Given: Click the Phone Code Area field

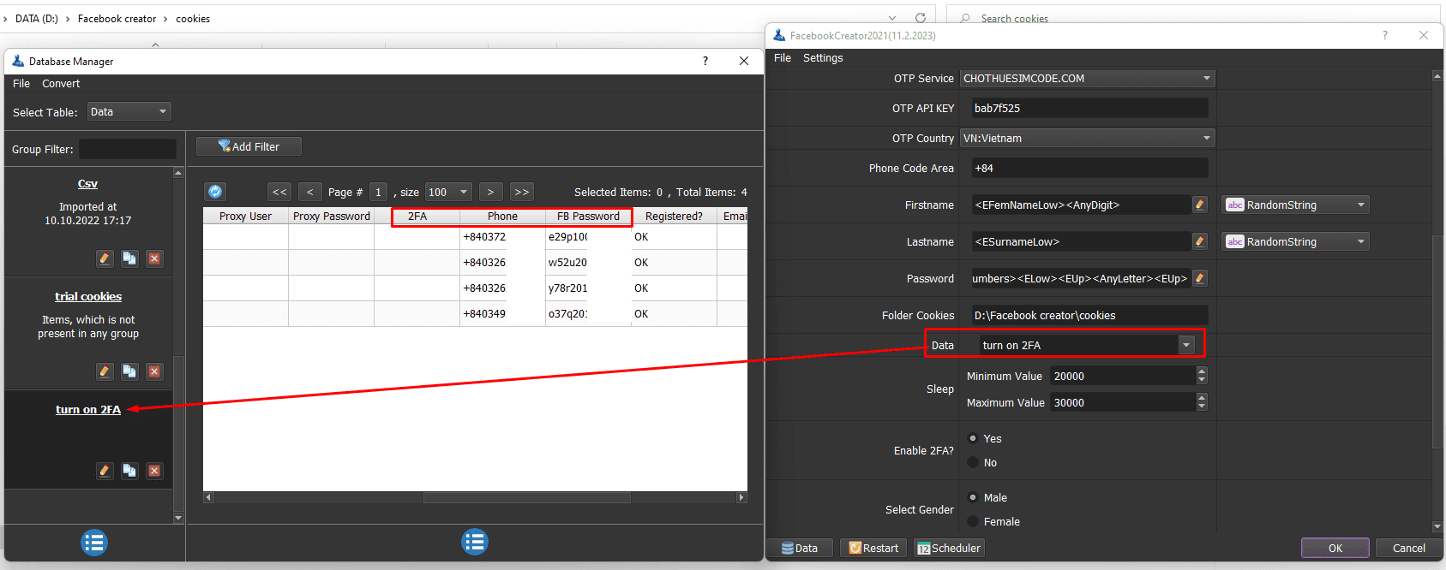Looking at the screenshot, I should [1089, 168].
